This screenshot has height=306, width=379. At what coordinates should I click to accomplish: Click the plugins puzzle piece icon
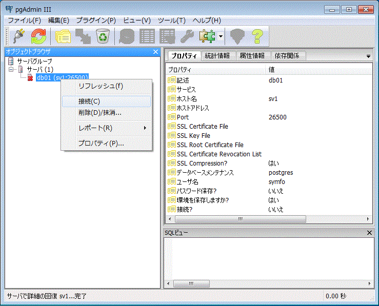[207, 36]
